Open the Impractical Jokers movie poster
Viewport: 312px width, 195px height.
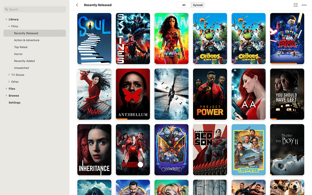249,150
